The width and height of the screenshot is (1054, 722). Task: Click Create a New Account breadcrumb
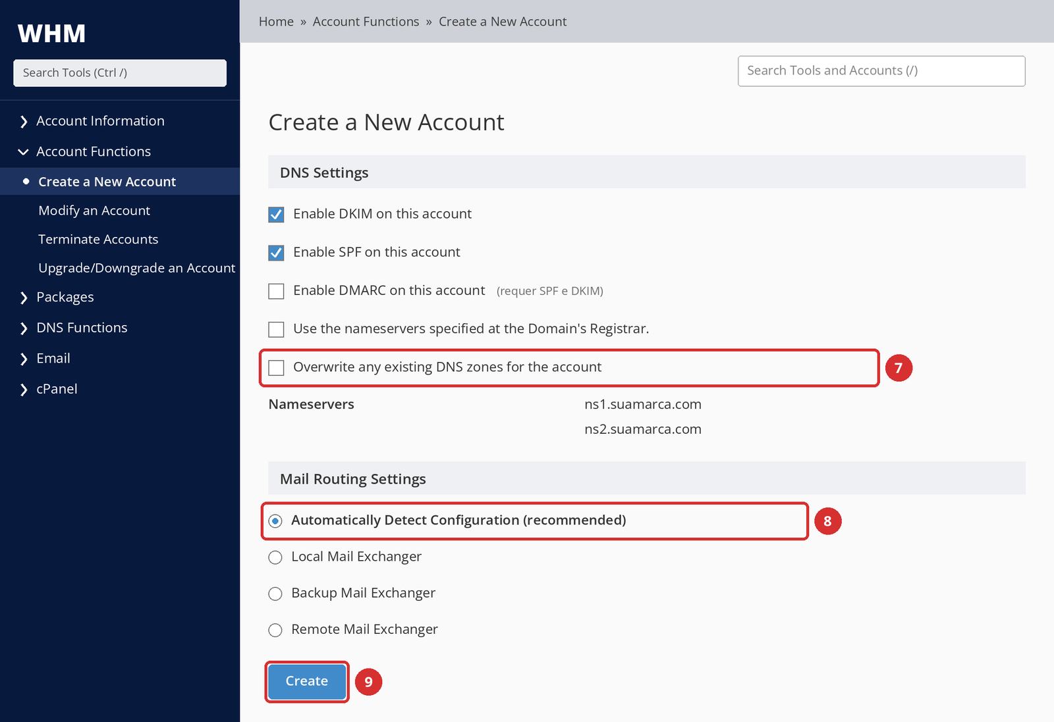(503, 22)
